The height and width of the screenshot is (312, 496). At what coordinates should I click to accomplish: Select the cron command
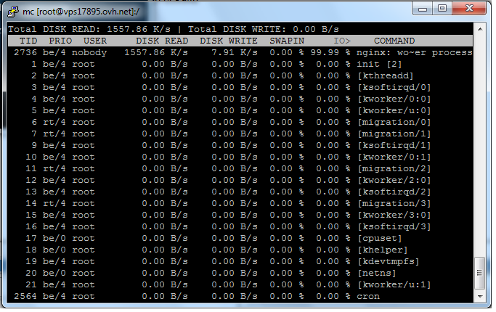(x=368, y=297)
